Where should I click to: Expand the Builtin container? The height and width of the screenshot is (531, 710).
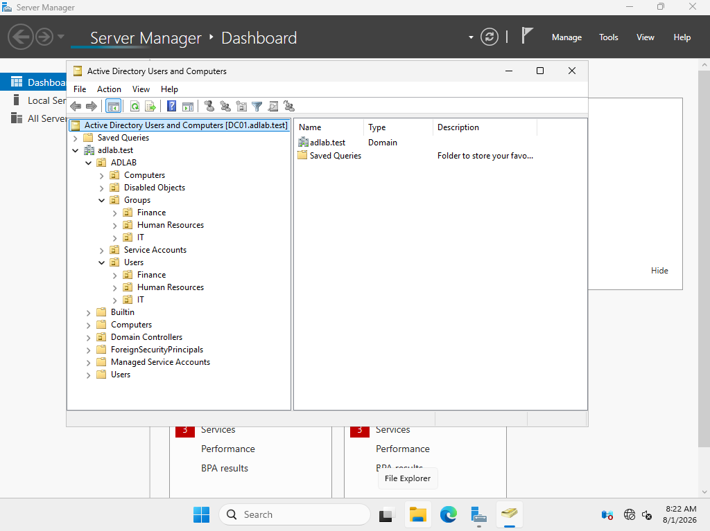89,312
